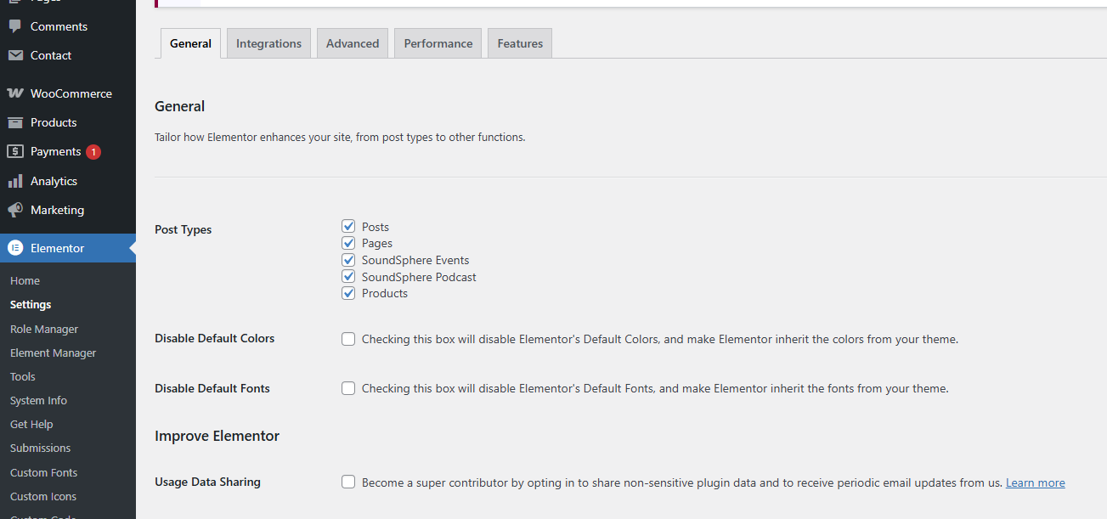1107x519 pixels.
Task: Open the Payments menu item
Action: [x=68, y=151]
